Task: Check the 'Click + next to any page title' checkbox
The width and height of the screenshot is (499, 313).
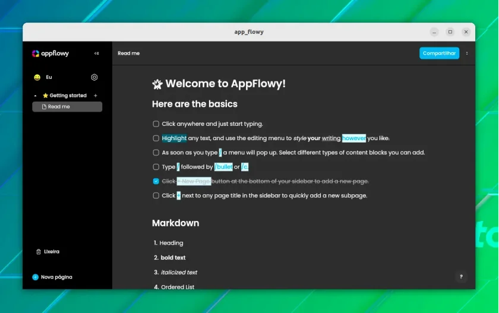Action: pos(156,195)
